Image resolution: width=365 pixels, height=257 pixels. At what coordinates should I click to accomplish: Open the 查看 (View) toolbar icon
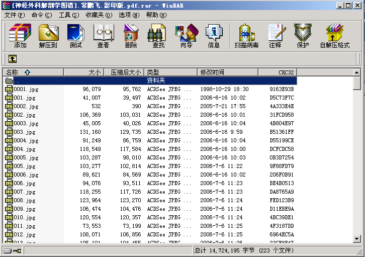[103, 36]
